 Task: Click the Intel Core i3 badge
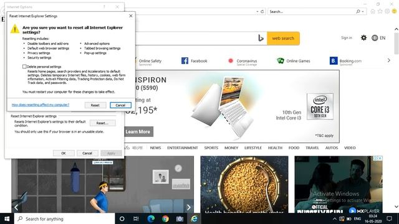click(x=320, y=106)
